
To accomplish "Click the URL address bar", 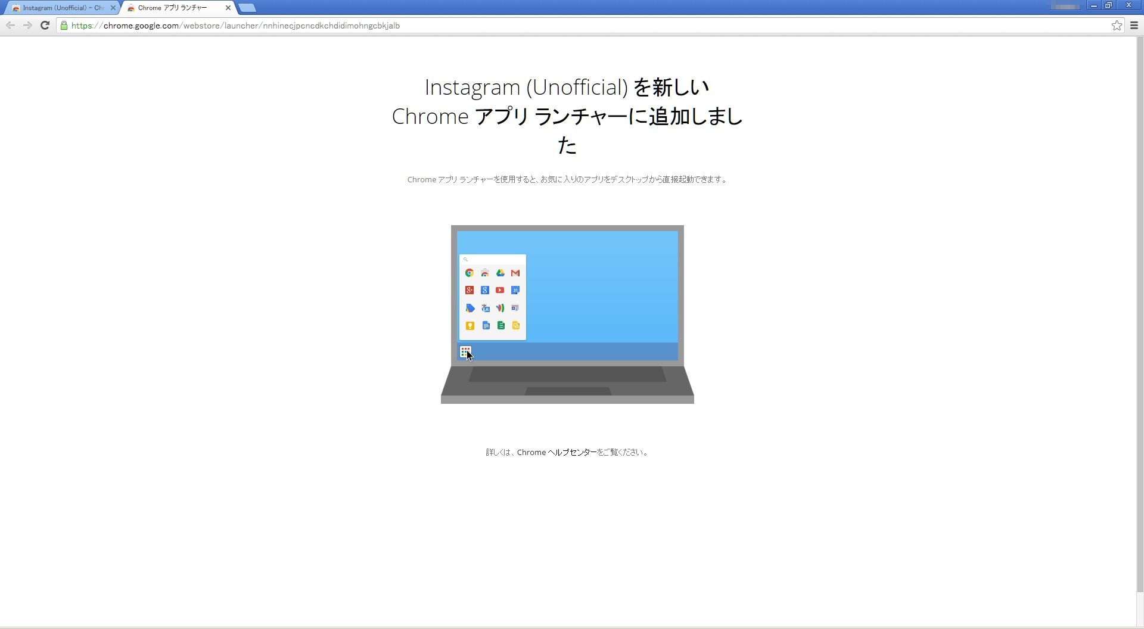I will 590,26.
